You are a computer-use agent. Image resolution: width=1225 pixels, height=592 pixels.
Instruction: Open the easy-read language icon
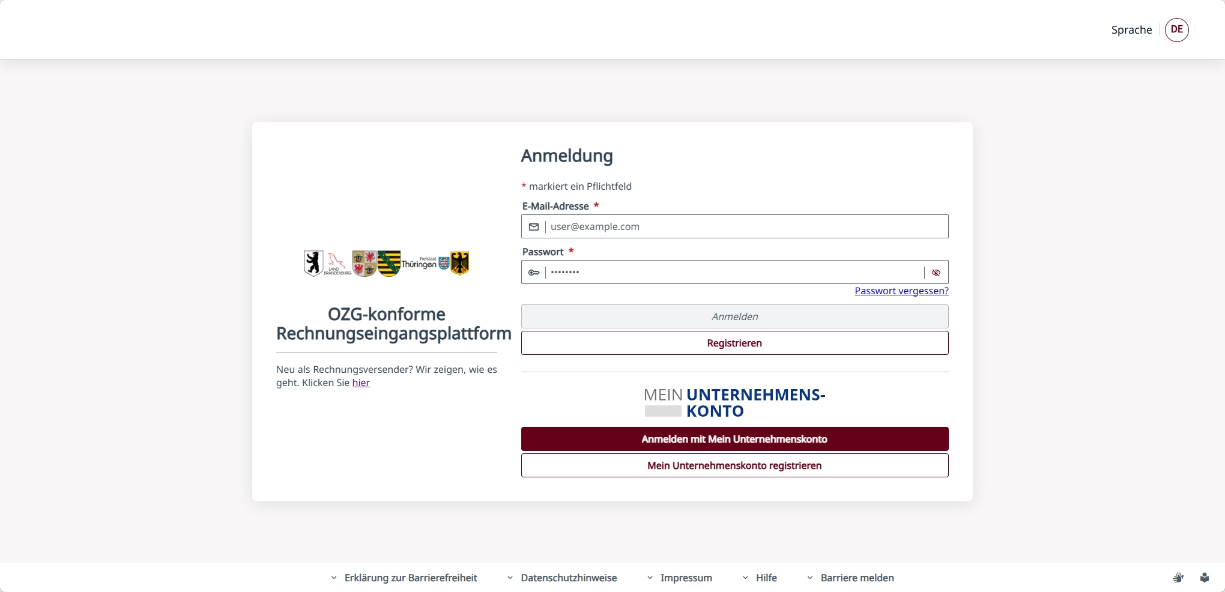coord(1205,578)
